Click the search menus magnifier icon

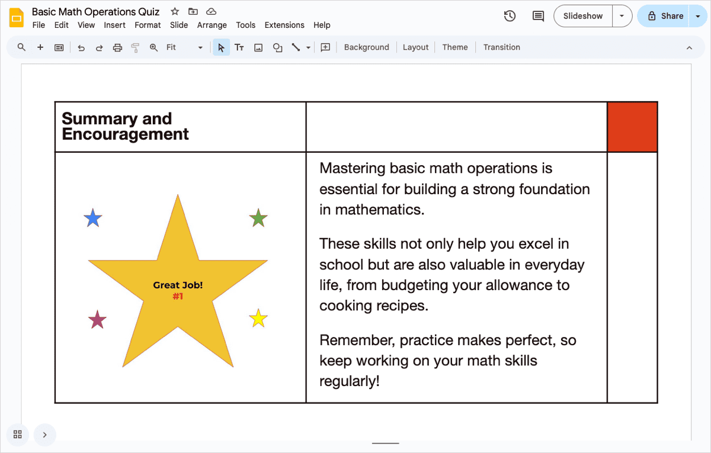pyautogui.click(x=22, y=47)
